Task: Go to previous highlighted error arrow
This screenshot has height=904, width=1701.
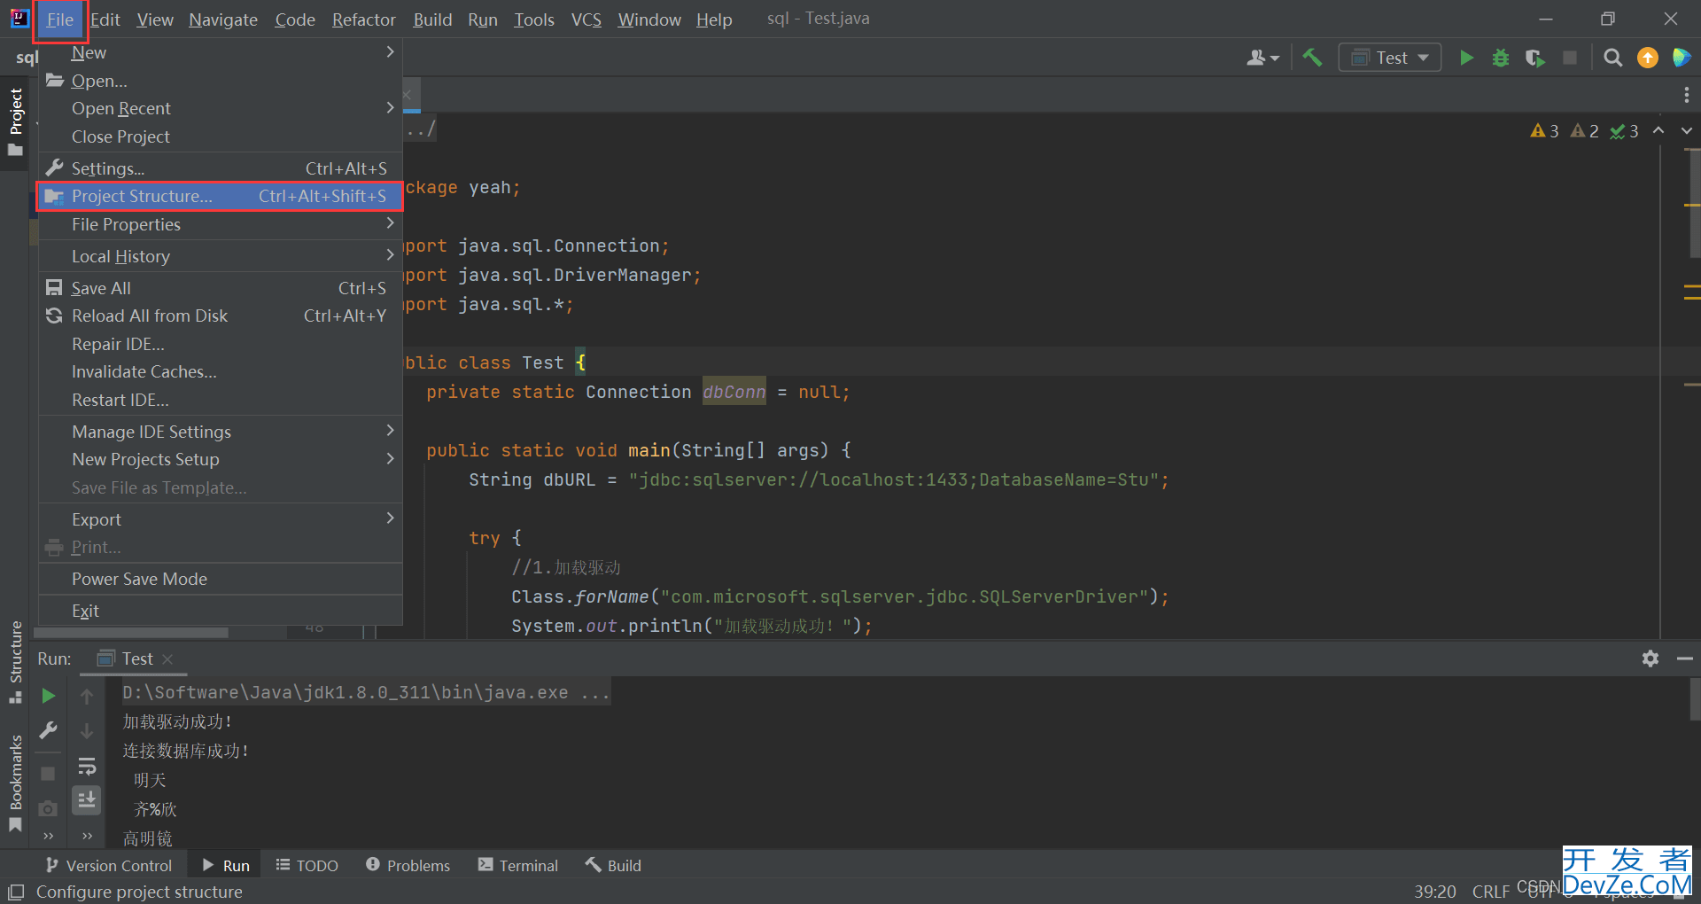Action: (x=1658, y=130)
